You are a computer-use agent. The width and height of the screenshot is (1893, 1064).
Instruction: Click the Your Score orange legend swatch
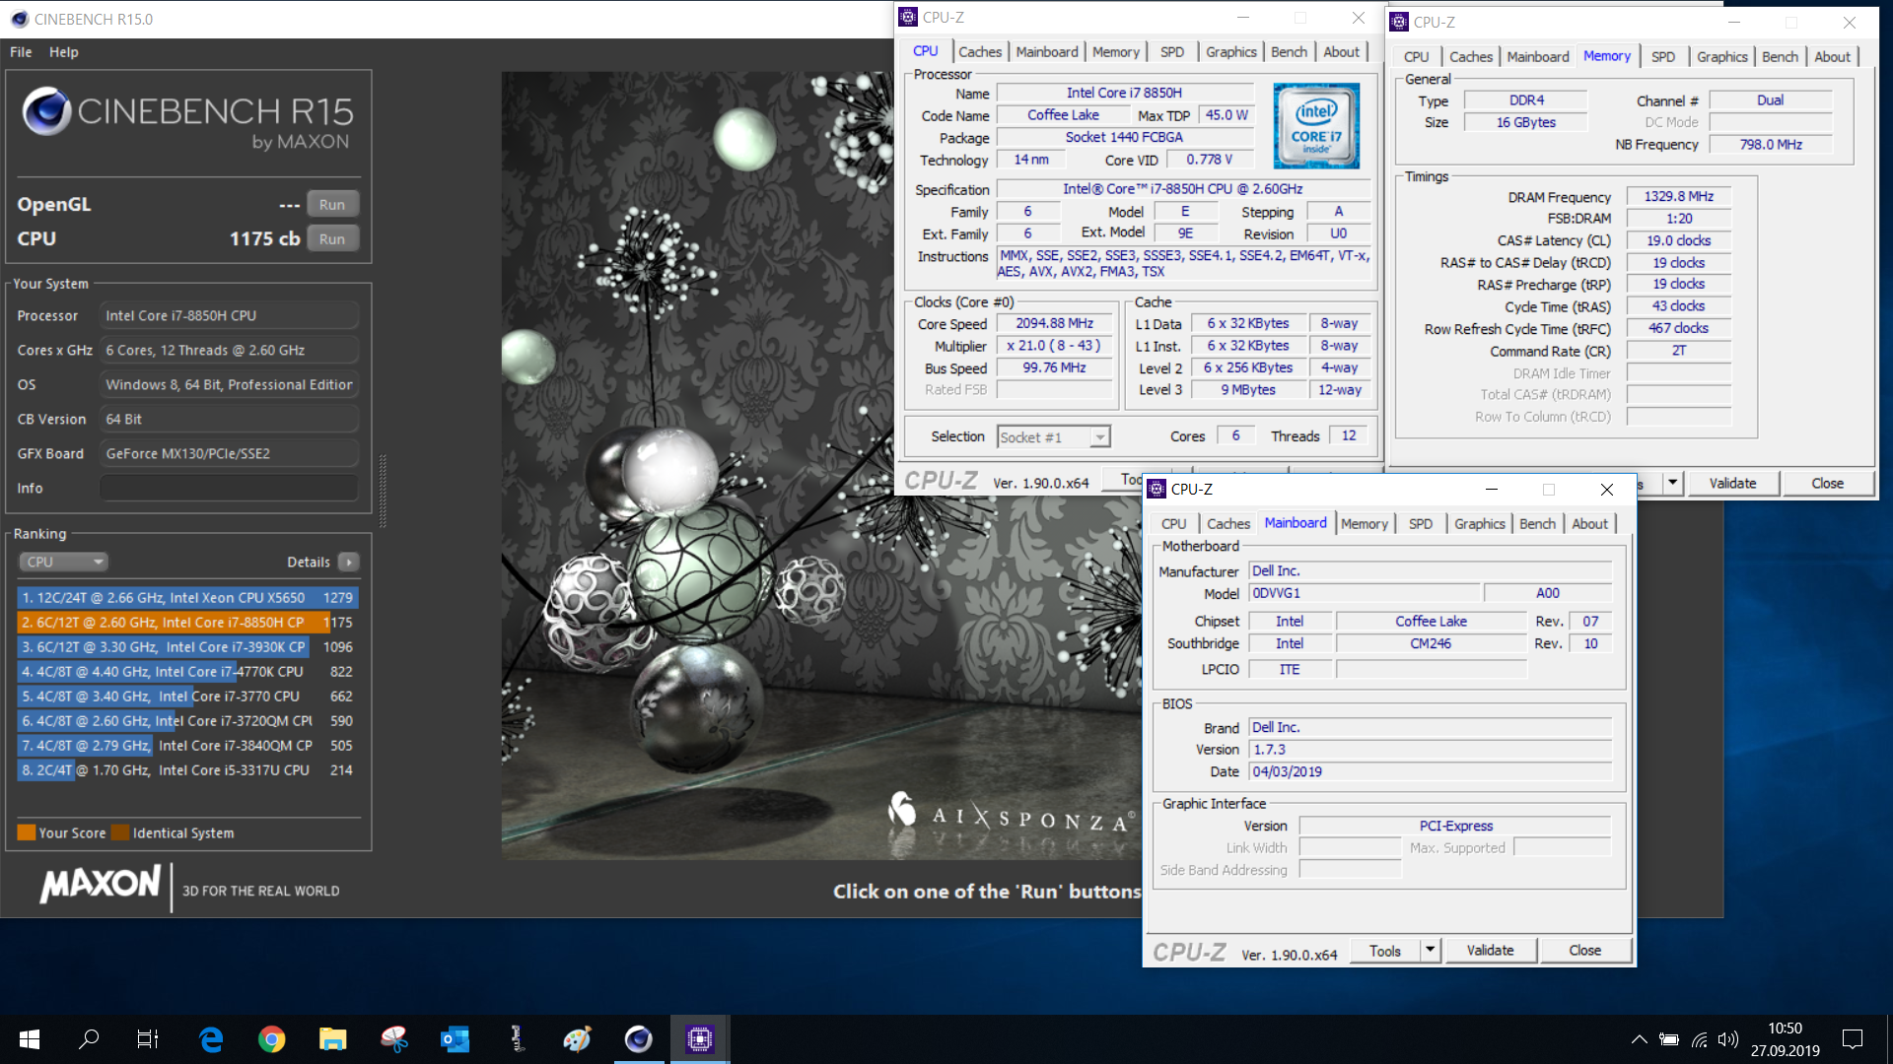[27, 832]
